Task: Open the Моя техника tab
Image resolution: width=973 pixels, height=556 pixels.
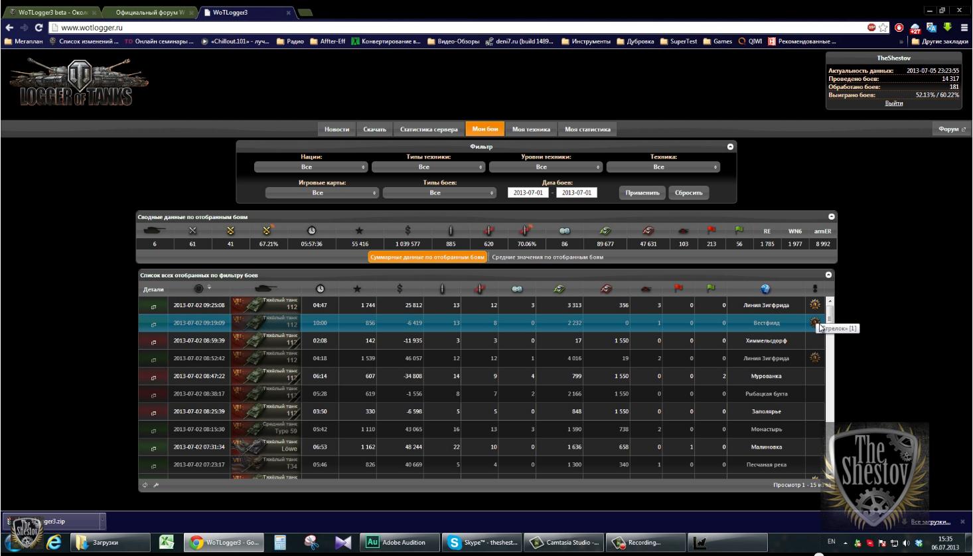Action: click(x=531, y=129)
